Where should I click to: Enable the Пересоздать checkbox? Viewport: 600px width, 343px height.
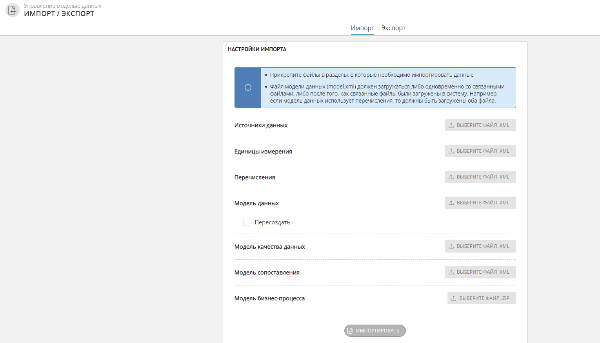[x=247, y=222]
